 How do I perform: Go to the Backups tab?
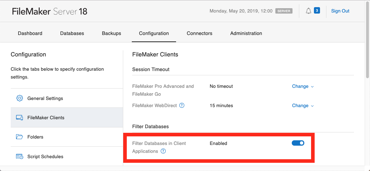[x=111, y=33]
